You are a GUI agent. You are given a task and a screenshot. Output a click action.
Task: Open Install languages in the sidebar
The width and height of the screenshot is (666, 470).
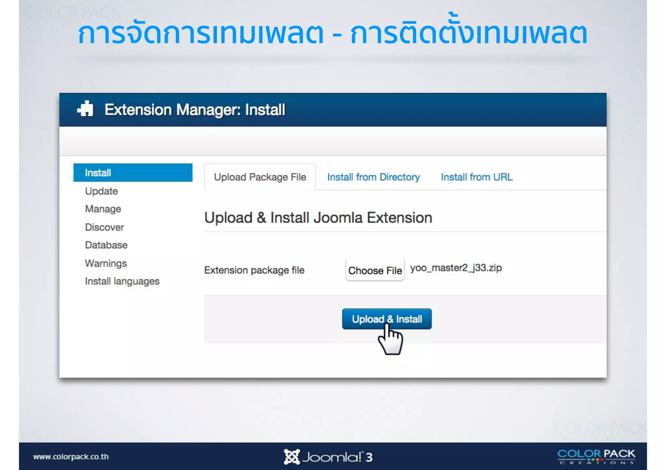pyautogui.click(x=122, y=281)
